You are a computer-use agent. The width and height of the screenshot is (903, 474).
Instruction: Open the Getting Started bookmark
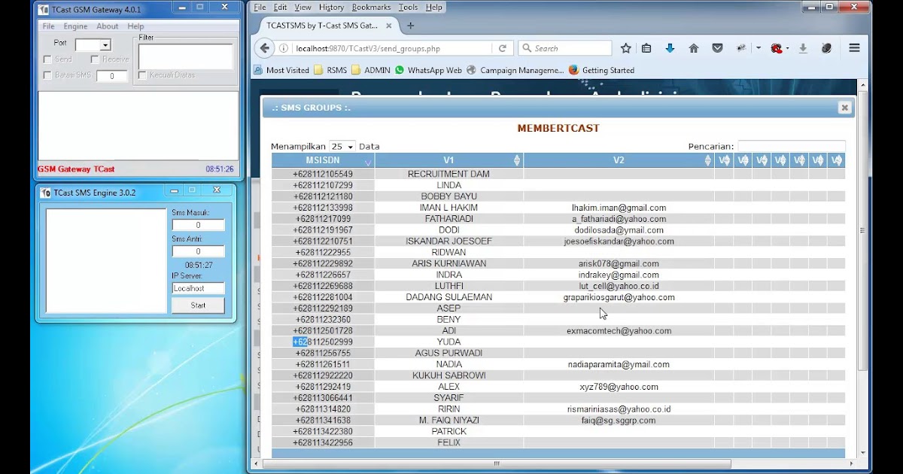coord(601,70)
